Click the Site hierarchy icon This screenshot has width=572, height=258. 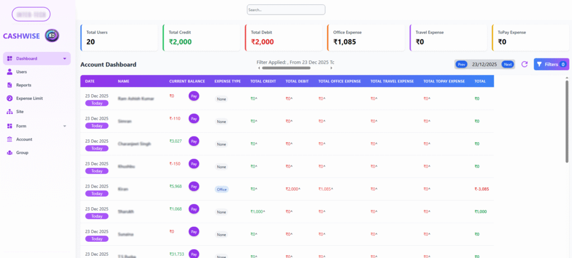click(10, 111)
